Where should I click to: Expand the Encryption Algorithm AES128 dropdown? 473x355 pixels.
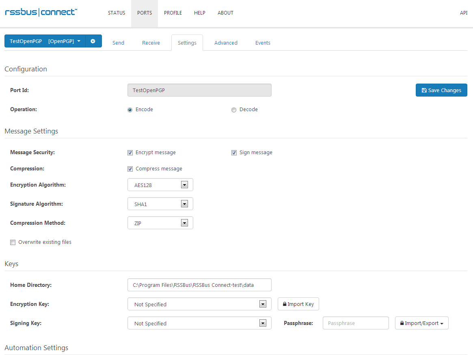[160, 185]
